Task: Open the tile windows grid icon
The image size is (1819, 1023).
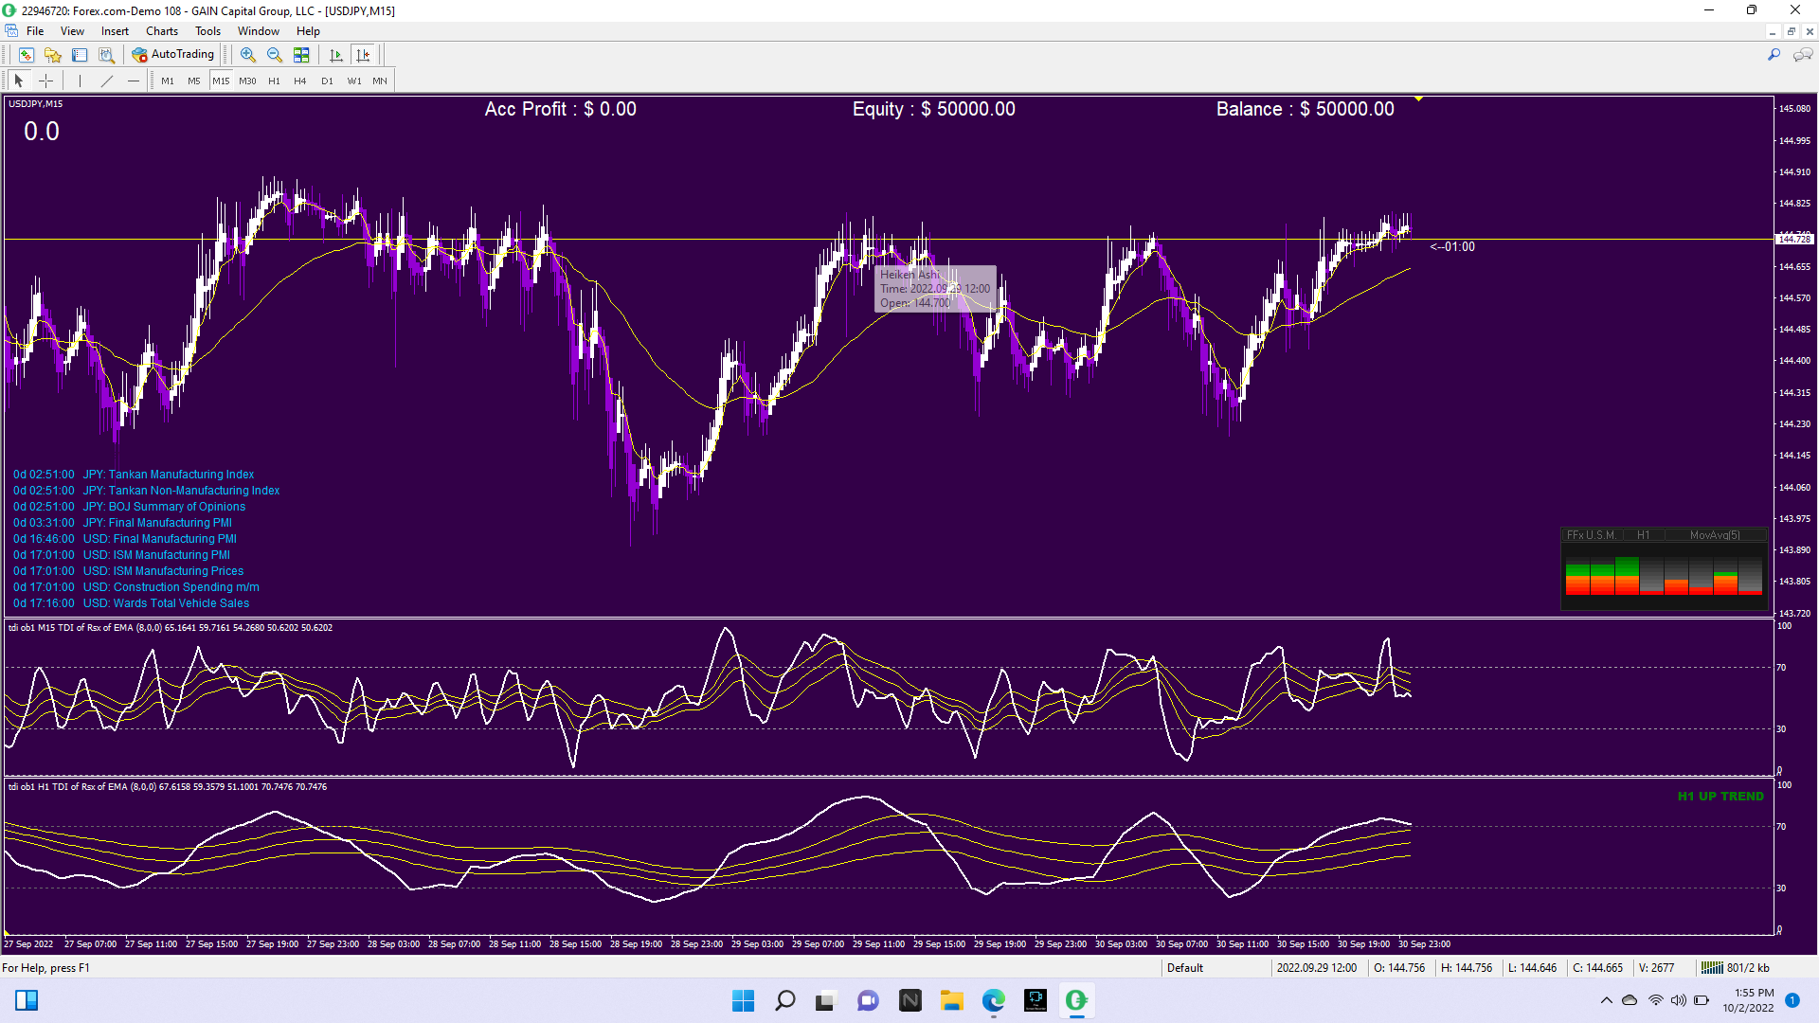Action: 301,55
